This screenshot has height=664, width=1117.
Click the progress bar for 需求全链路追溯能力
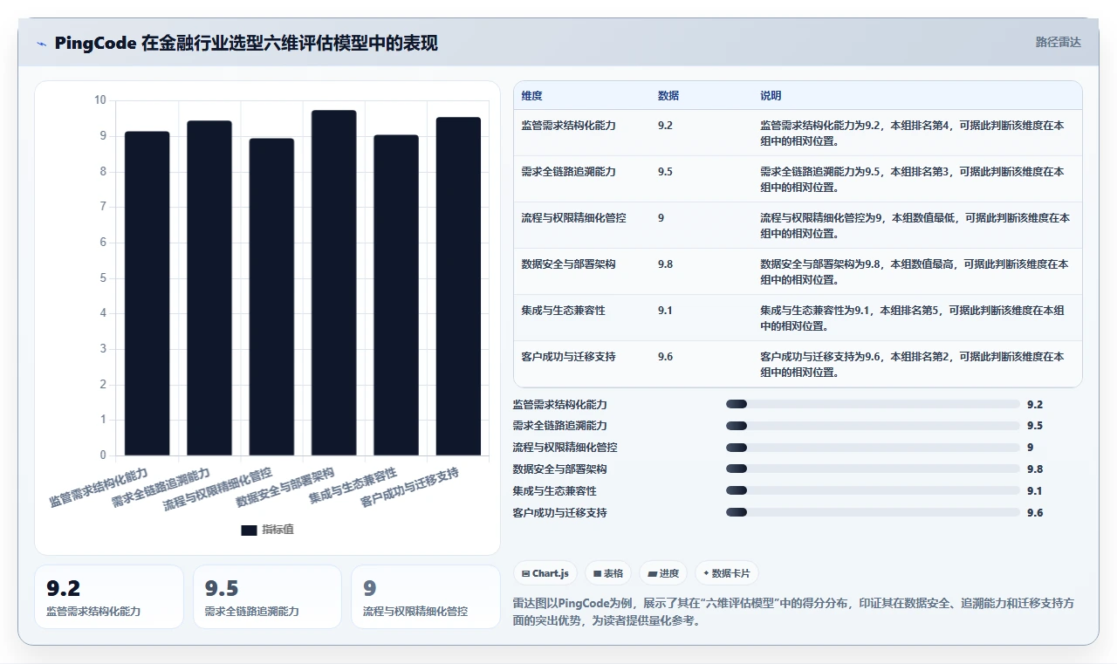[x=873, y=426]
